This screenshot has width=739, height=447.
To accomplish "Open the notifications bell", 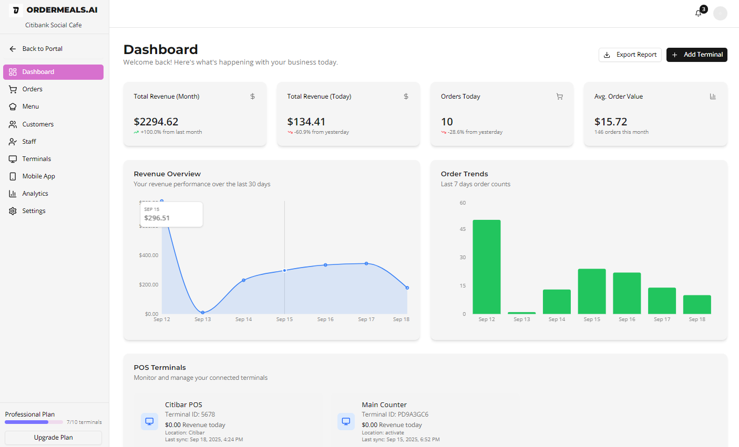I will click(699, 13).
